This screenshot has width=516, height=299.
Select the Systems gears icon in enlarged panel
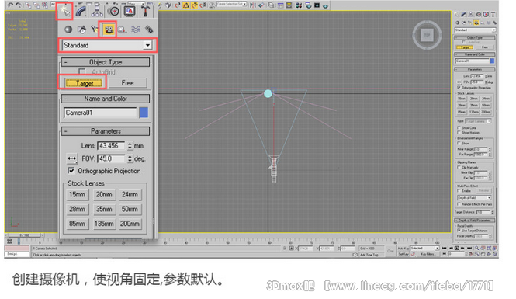[149, 30]
